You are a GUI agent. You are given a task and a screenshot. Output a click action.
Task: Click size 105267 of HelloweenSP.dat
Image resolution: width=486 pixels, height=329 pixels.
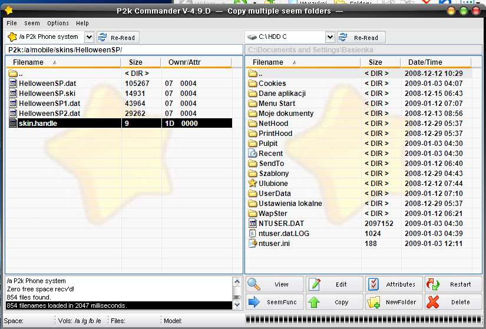click(x=137, y=84)
